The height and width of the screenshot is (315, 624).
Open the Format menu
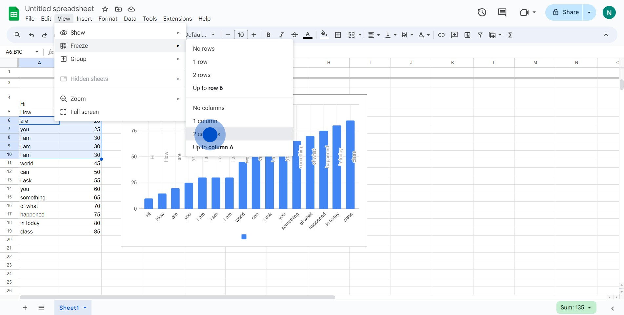(108, 19)
